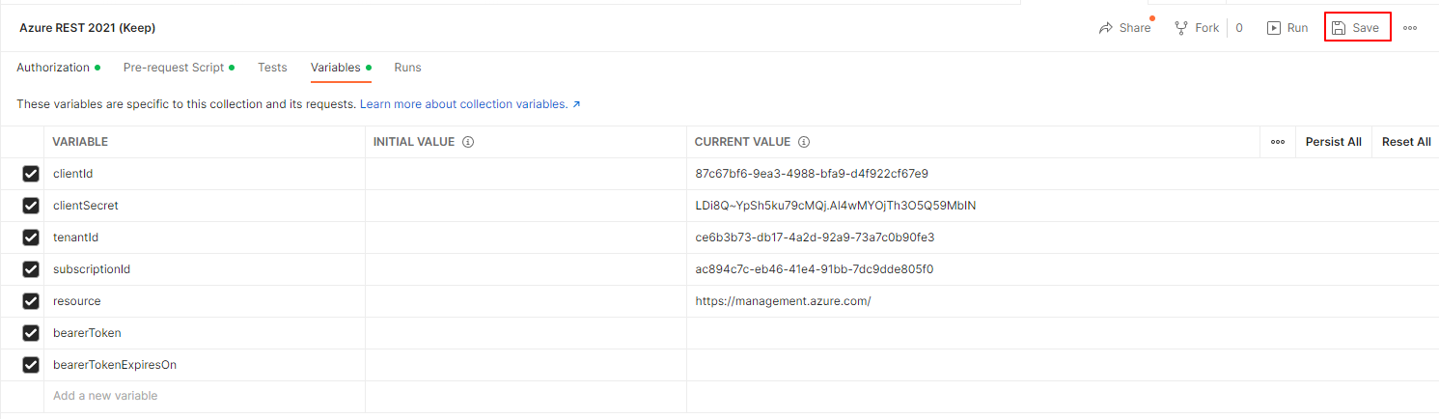Click the fork count number 0

[x=1239, y=28]
